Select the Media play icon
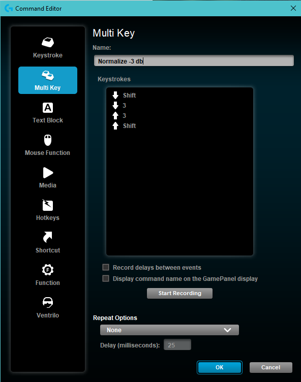301x382 pixels. 48,173
